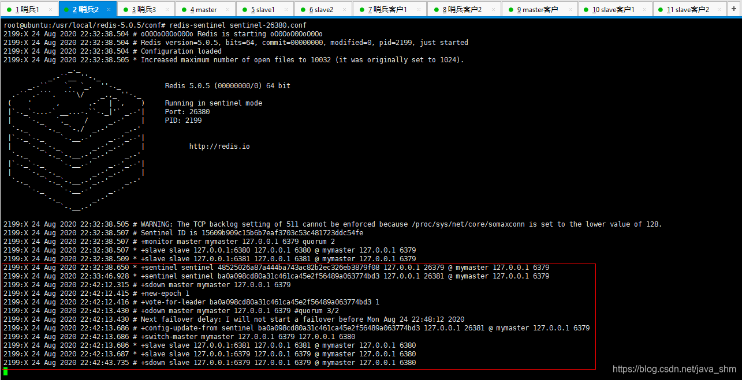Open the 3 哨兵3 session tab
The image size is (742, 380).
tap(146, 9)
